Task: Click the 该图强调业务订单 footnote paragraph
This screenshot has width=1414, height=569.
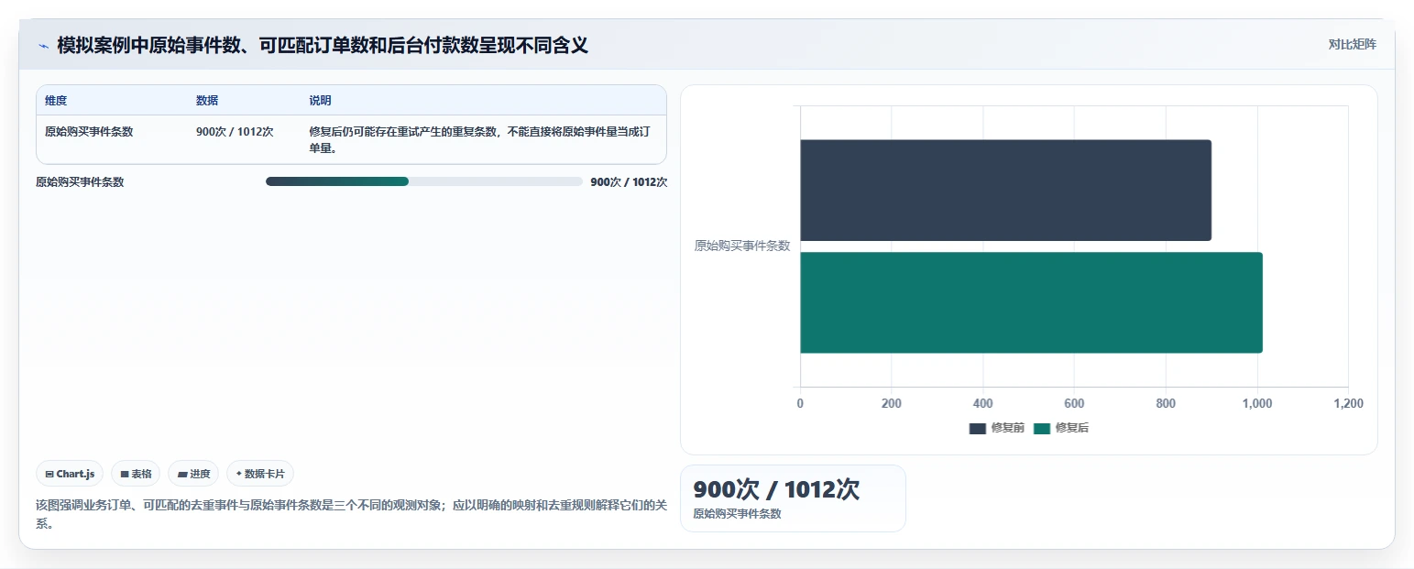Action: (x=352, y=514)
